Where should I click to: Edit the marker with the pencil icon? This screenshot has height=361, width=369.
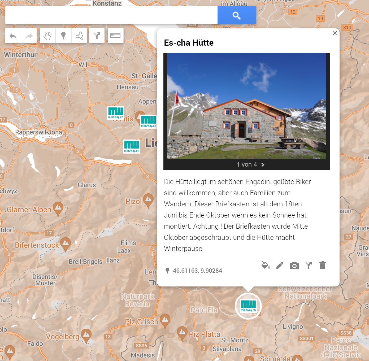[x=280, y=265]
